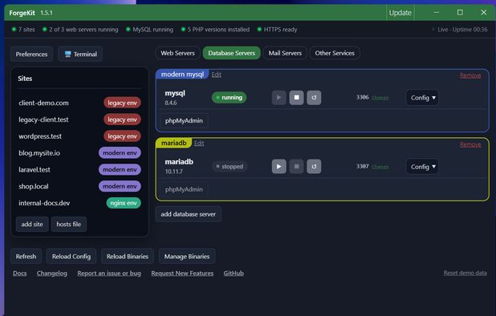Click the mariadb stopped status badge
Image resolution: width=496 pixels, height=316 pixels.
(230, 167)
